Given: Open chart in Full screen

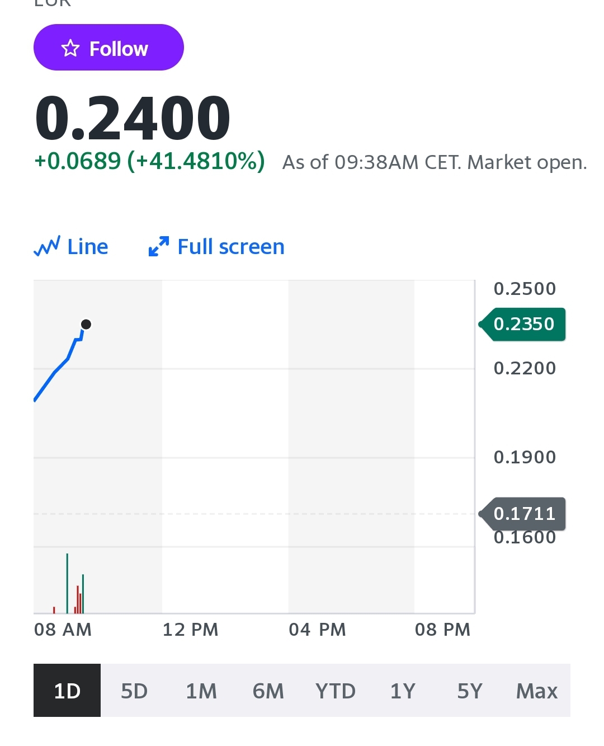Looking at the screenshot, I should click(x=216, y=246).
